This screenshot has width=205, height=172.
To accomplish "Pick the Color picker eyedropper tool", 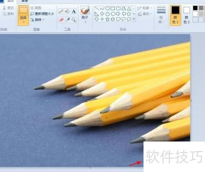I will 67,20.
